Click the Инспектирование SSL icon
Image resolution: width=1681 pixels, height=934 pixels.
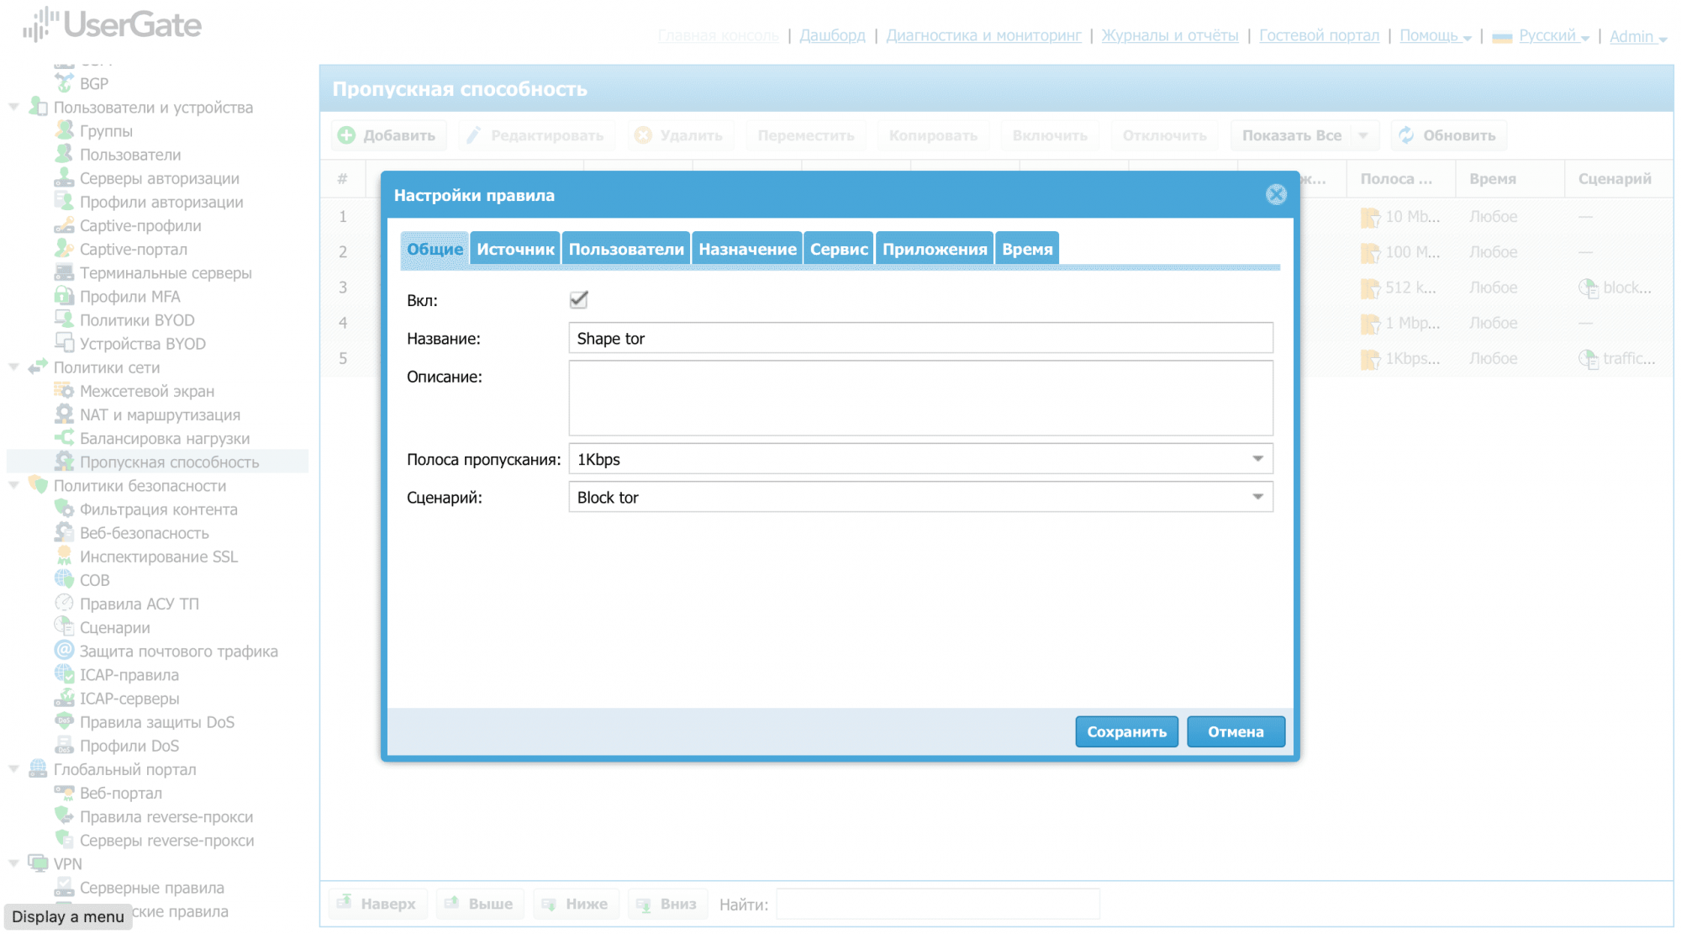64,557
